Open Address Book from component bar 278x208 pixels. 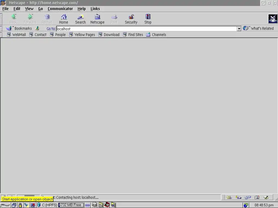click(x=257, y=197)
